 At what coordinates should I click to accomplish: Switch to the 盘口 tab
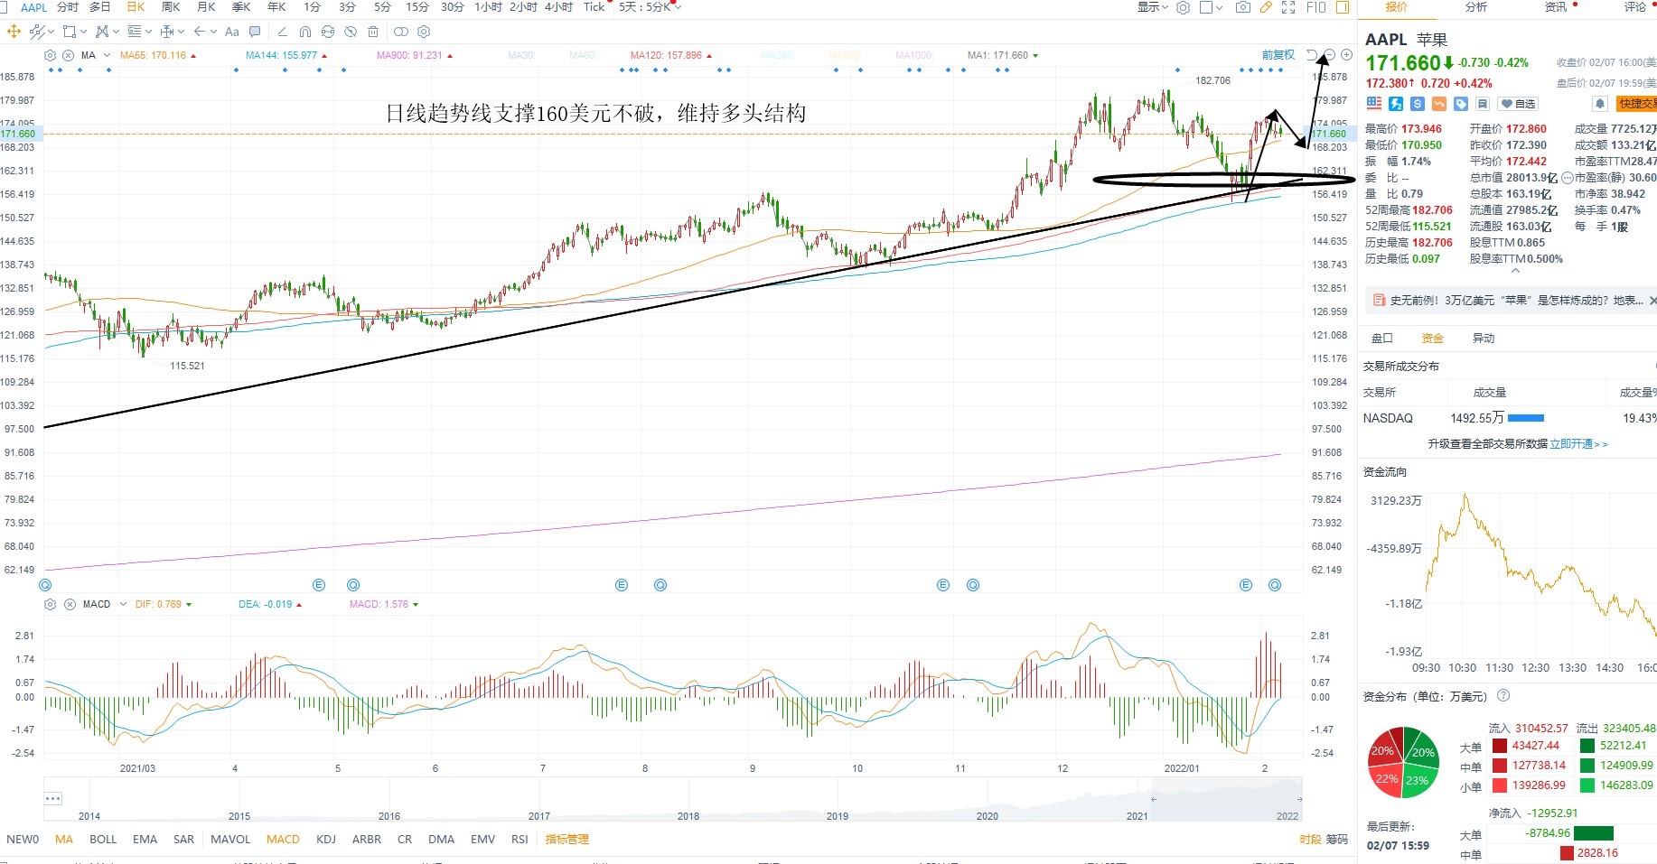pyautogui.click(x=1382, y=339)
